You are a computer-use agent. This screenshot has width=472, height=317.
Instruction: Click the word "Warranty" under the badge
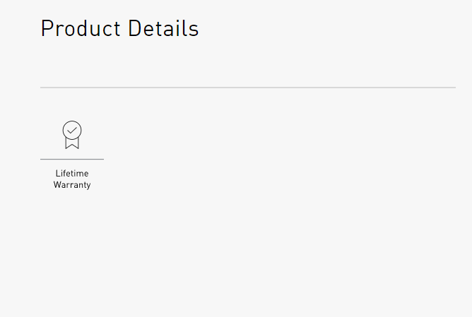72,185
